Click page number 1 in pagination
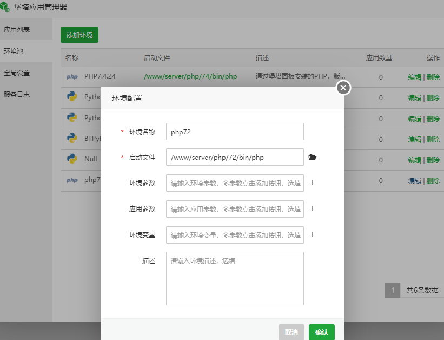Screen dimensions: 444x340 [x=393, y=290]
